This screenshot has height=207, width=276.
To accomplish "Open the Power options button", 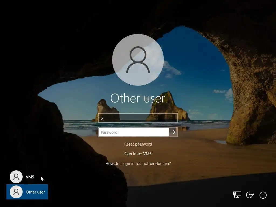I will pos(263,195).
